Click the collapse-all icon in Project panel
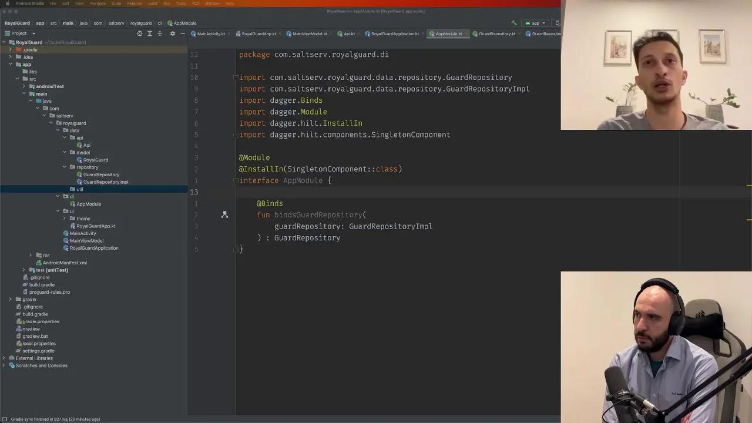 pos(160,33)
